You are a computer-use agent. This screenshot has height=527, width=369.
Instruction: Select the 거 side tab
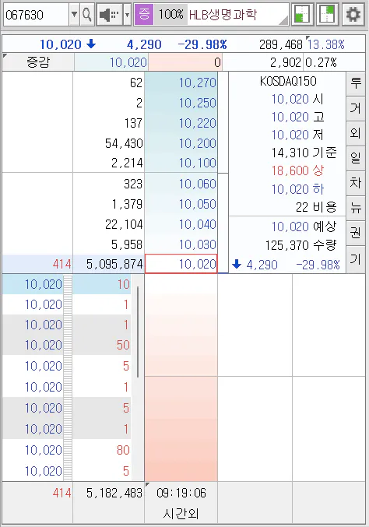(x=355, y=108)
